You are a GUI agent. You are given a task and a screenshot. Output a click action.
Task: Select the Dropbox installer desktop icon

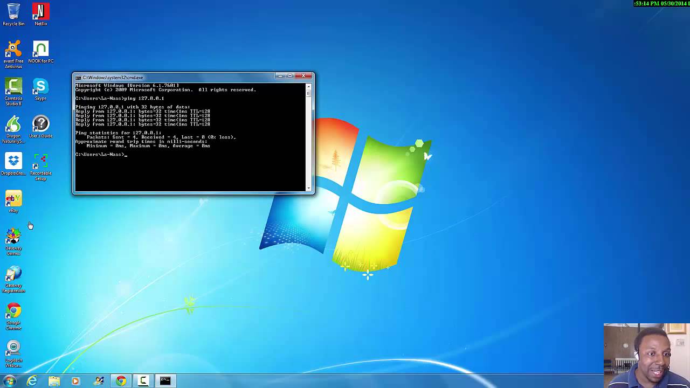(x=13, y=164)
